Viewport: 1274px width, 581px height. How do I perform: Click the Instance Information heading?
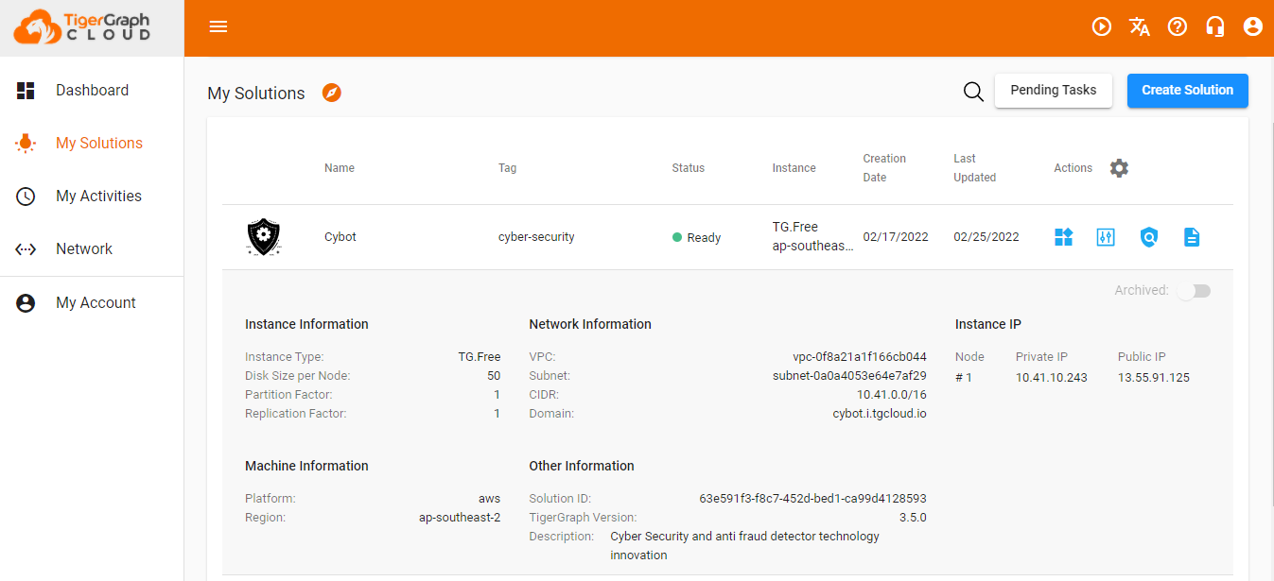pyautogui.click(x=306, y=324)
